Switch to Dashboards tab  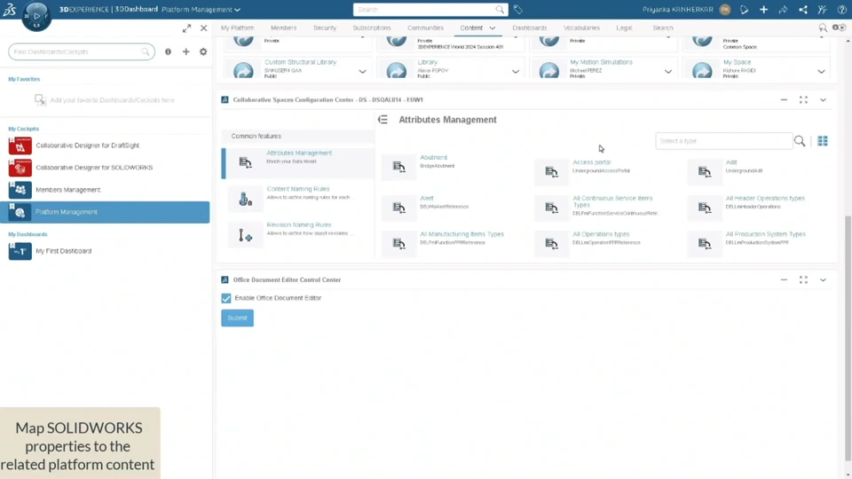point(529,27)
